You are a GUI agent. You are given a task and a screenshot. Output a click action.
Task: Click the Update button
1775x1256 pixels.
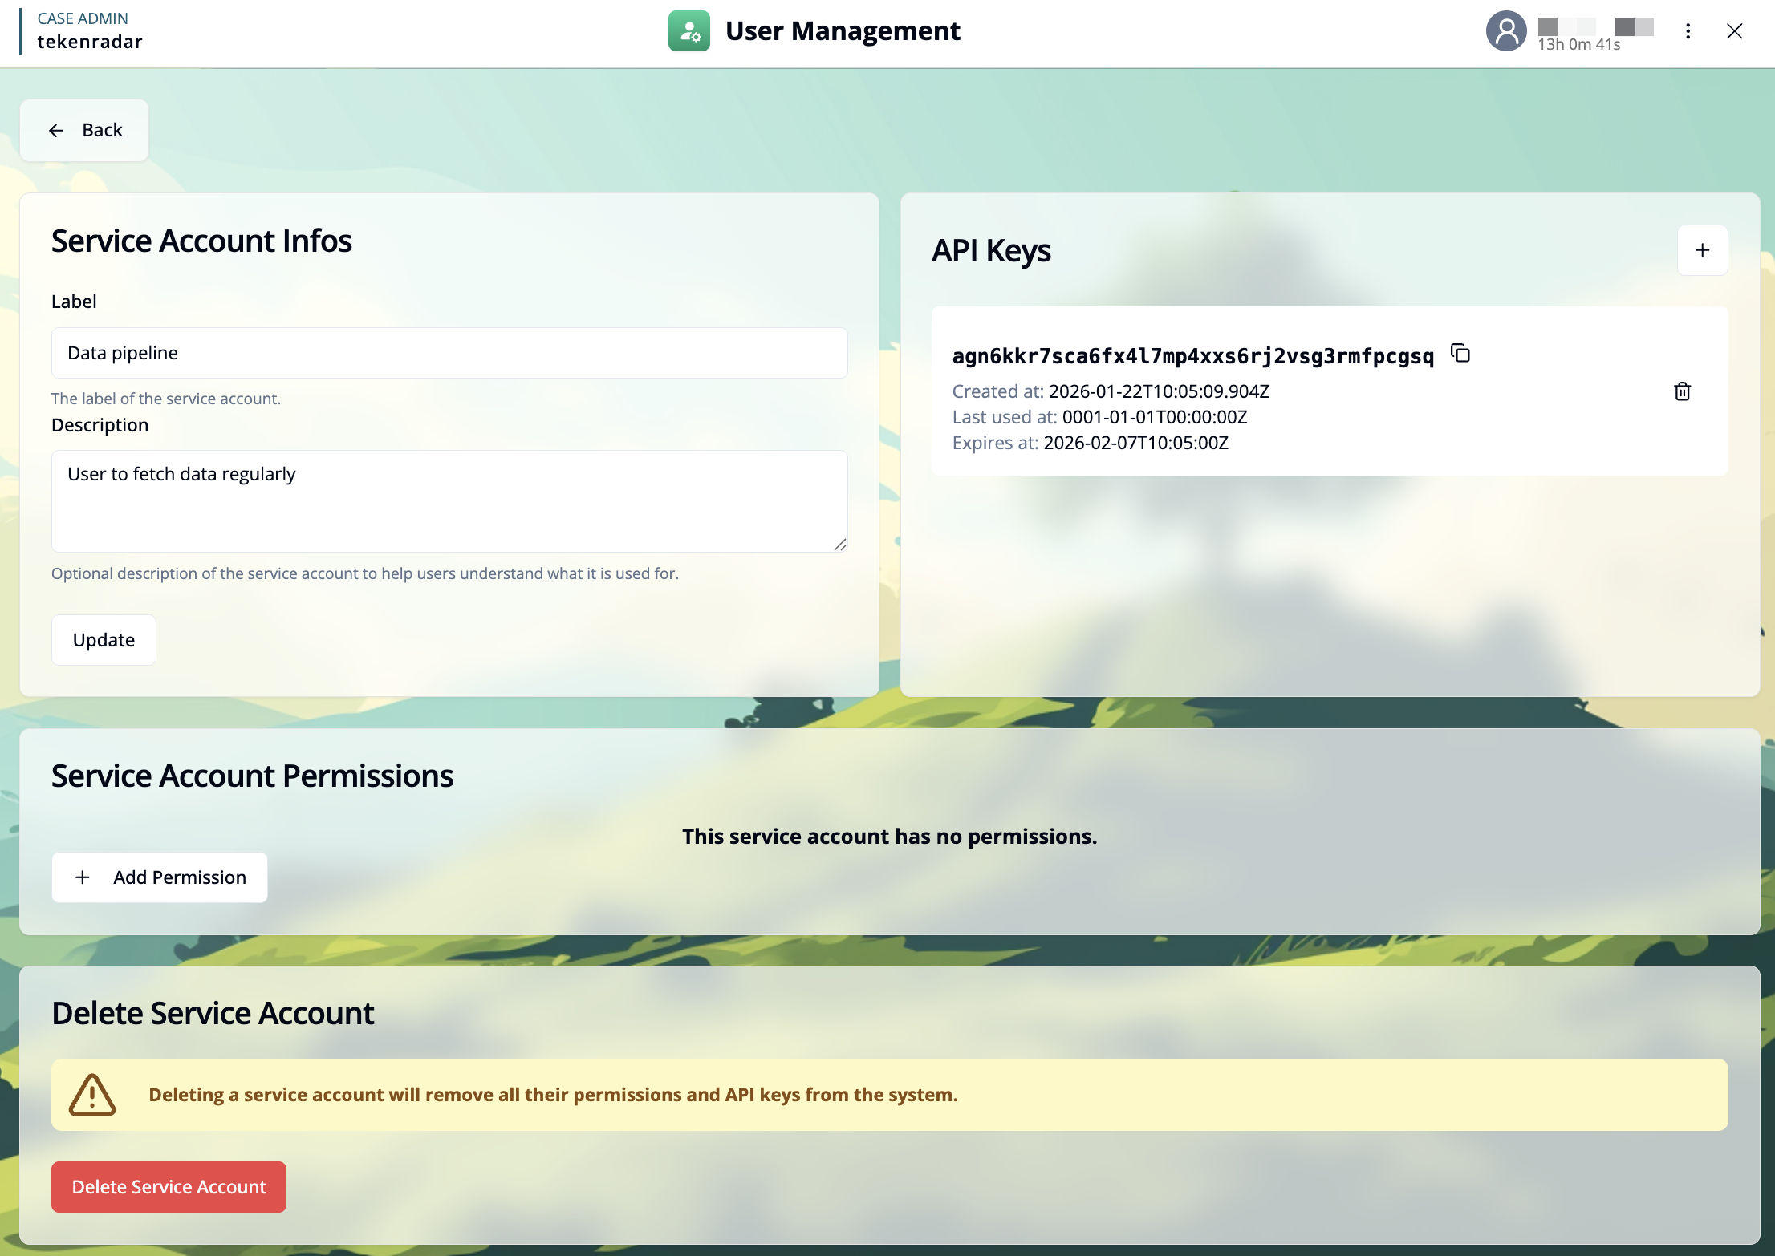coord(104,640)
